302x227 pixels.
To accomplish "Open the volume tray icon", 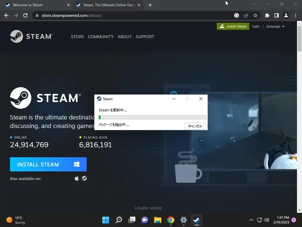I will coord(267,220).
